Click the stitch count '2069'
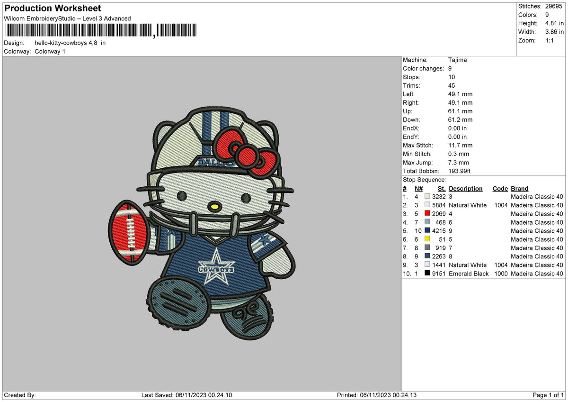Image resolution: width=568 pixels, height=402 pixels. 439,214
